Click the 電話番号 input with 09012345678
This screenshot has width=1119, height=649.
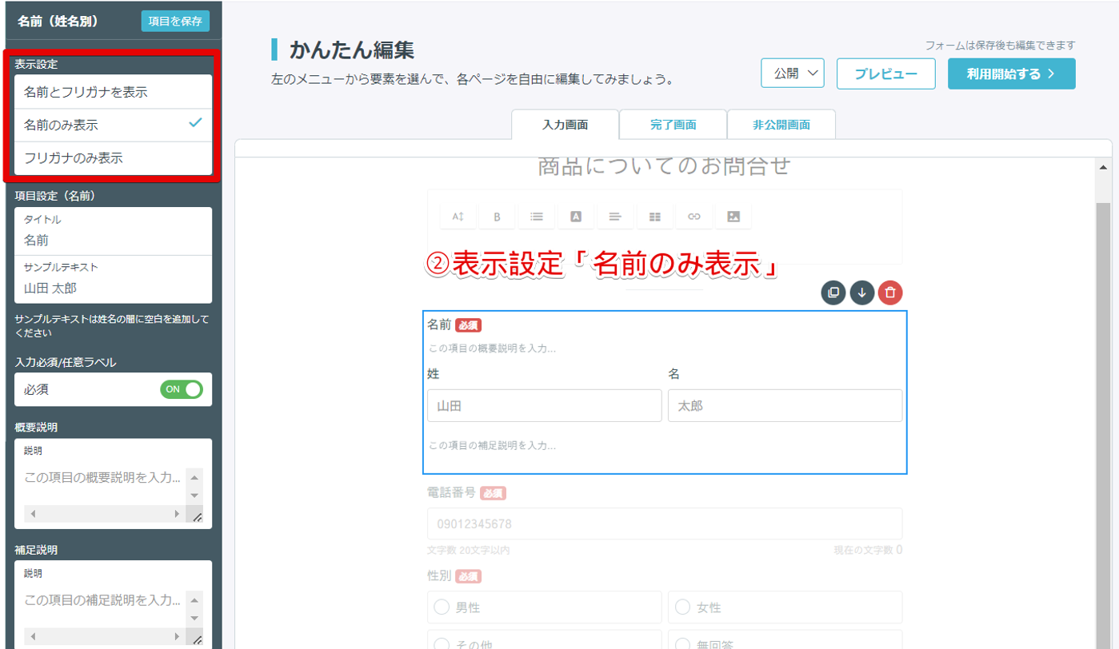665,524
